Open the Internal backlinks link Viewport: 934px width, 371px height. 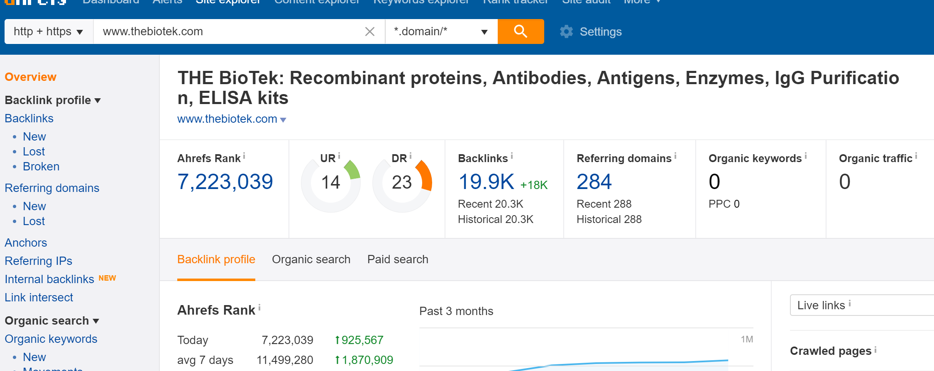(x=49, y=279)
